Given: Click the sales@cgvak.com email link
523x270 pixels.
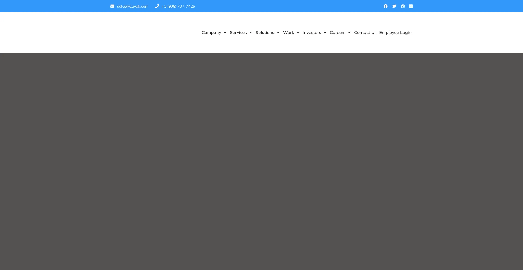Looking at the screenshot, I should click(133, 6).
